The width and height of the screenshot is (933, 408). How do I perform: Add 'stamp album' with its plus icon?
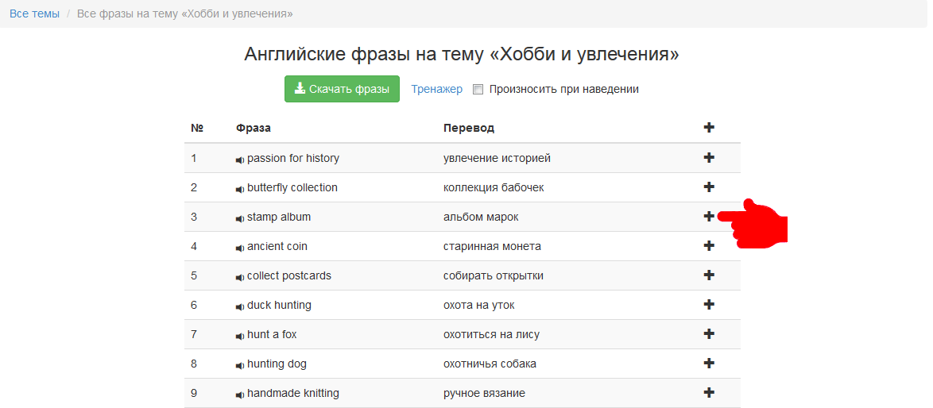[709, 216]
